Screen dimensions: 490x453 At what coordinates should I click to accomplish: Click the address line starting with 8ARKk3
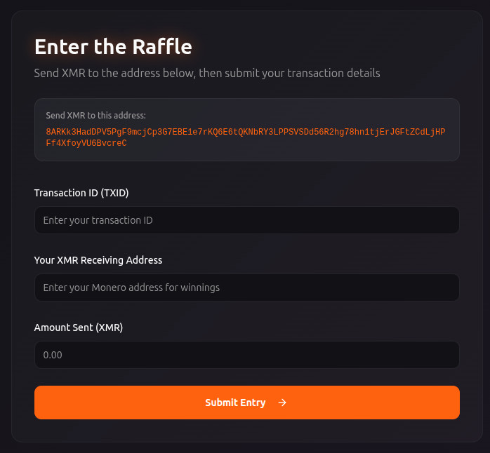click(246, 132)
